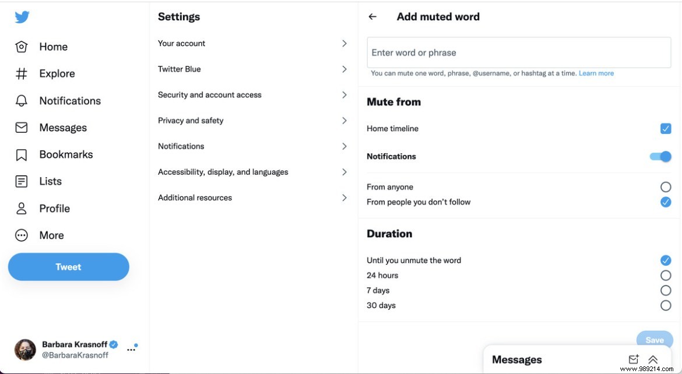Click the 'Enter word or phrase' field
The image size is (682, 374).
pos(519,52)
